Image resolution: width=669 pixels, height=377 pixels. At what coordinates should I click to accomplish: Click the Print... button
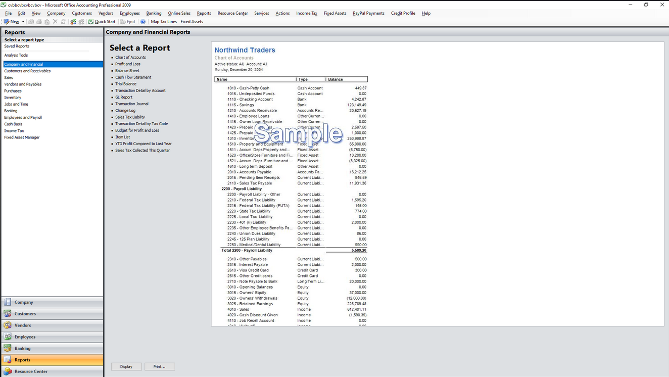tap(160, 366)
